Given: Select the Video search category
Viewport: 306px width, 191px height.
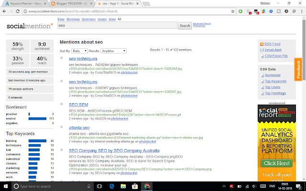Looking at the screenshot, I should (112, 19).
